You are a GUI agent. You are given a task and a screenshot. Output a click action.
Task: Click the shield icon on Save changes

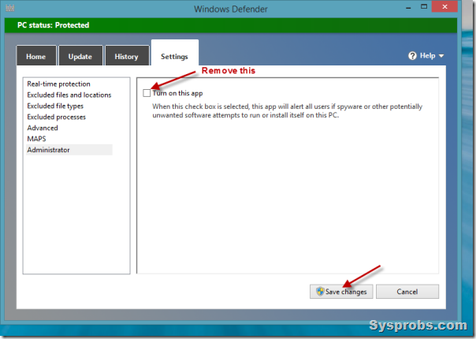tap(321, 292)
